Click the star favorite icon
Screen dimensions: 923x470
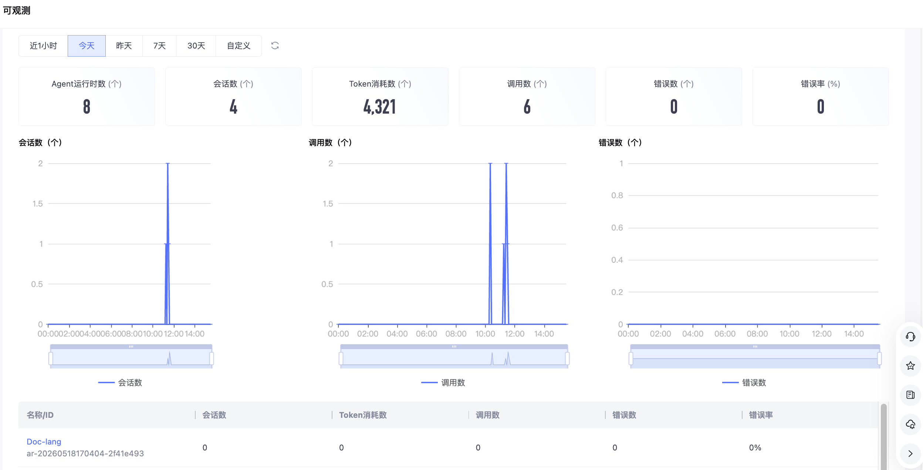(x=910, y=366)
